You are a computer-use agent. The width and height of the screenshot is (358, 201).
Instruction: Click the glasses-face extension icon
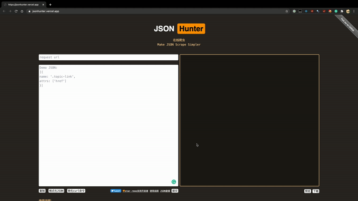coord(300,11)
